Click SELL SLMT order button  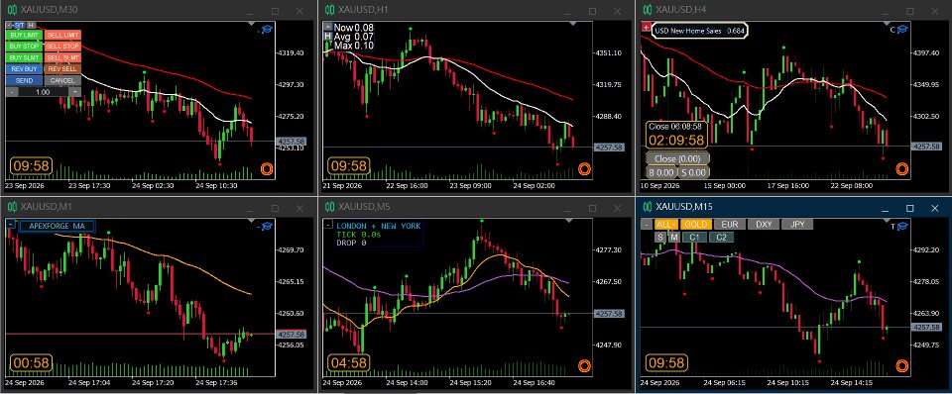point(62,57)
